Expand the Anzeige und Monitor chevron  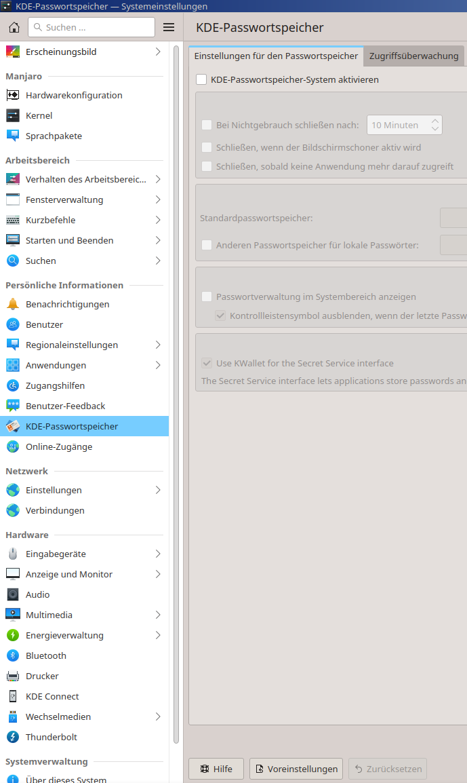coord(158,574)
